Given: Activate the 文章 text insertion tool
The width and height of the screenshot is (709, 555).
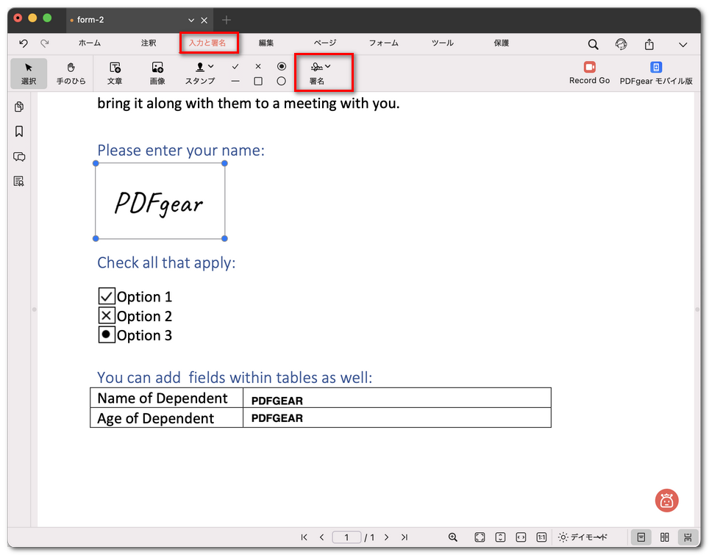Looking at the screenshot, I should tap(115, 73).
